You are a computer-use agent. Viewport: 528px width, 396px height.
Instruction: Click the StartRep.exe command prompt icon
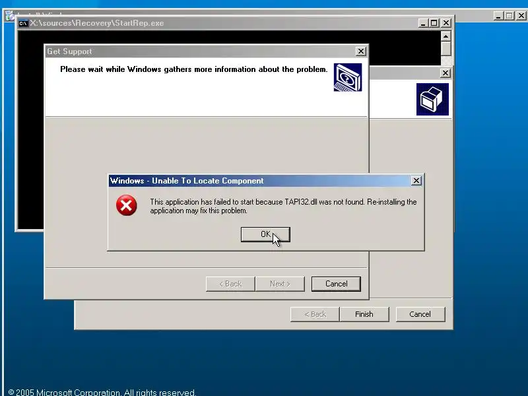(23, 23)
